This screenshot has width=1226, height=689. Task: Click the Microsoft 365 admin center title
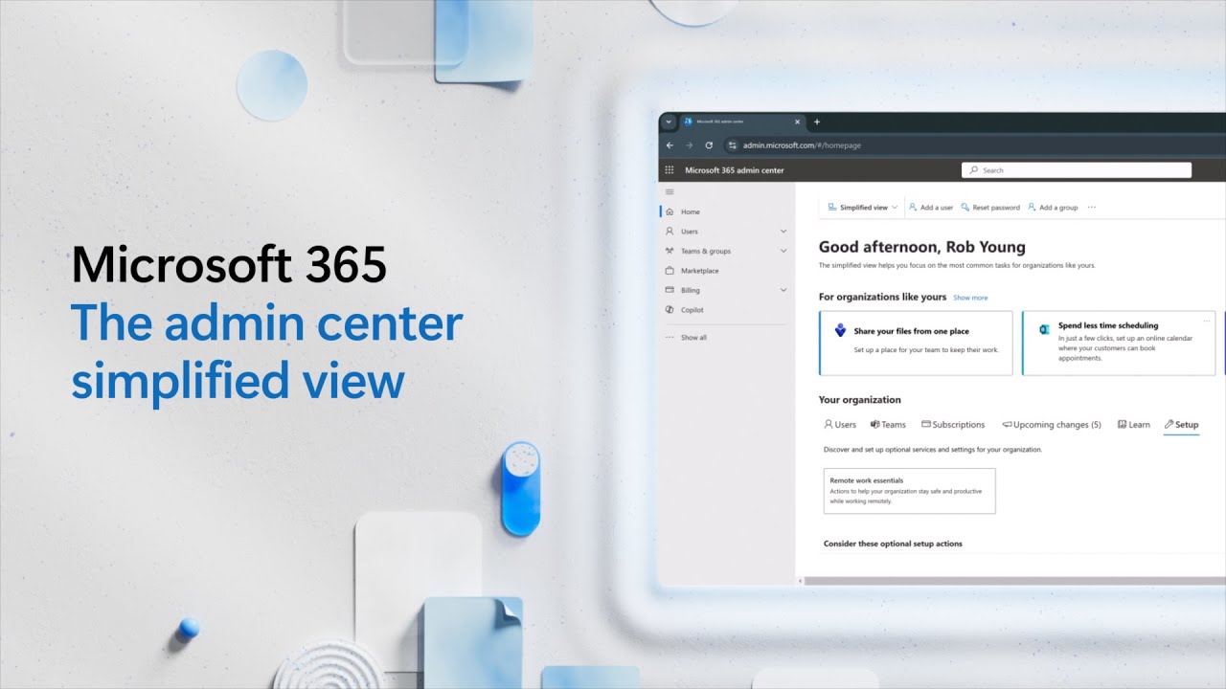point(735,170)
